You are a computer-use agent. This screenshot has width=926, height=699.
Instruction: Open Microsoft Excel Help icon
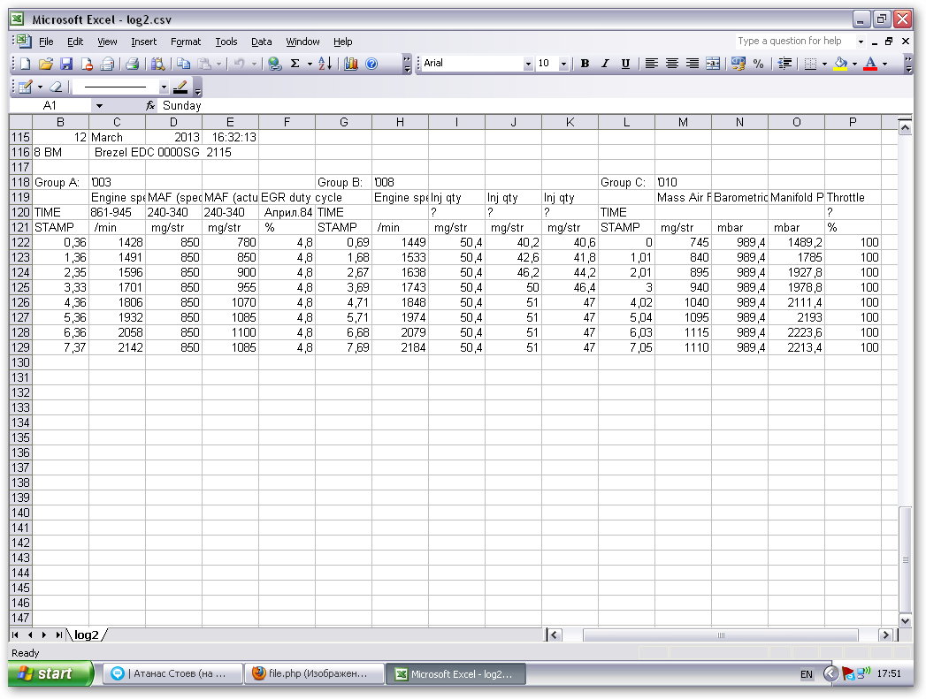click(371, 64)
